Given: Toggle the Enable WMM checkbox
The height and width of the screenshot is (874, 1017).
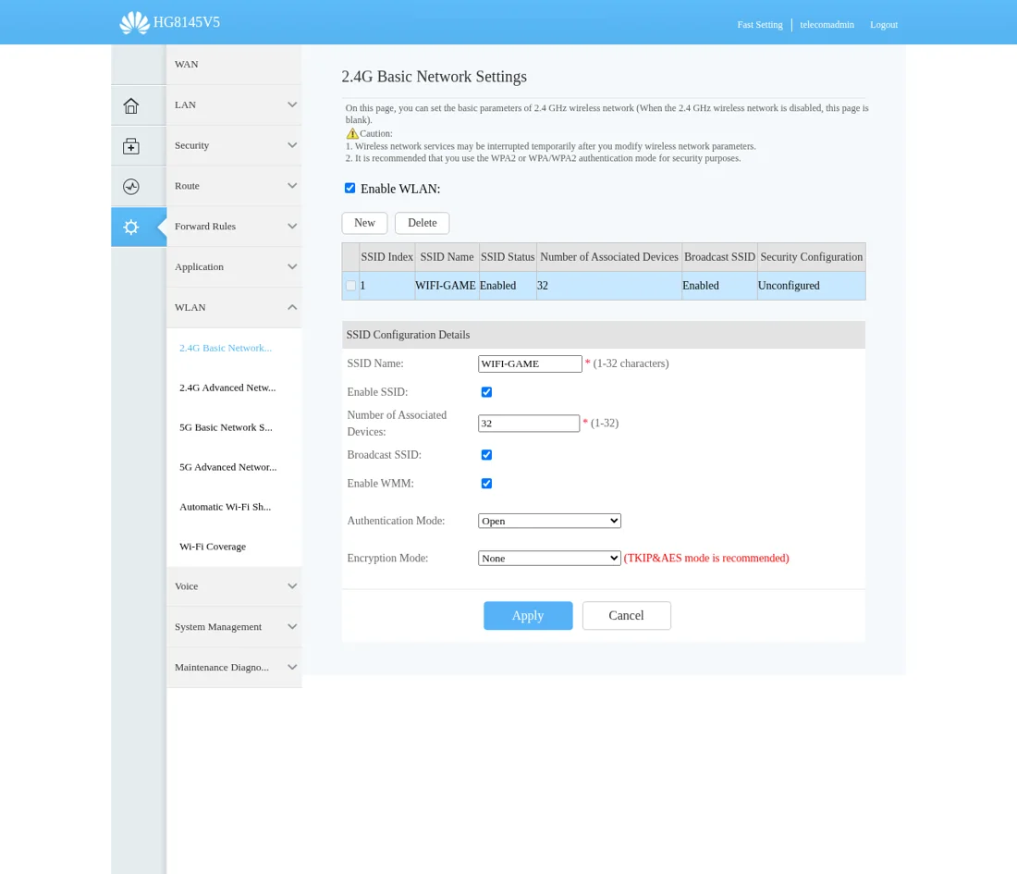Looking at the screenshot, I should 486,484.
